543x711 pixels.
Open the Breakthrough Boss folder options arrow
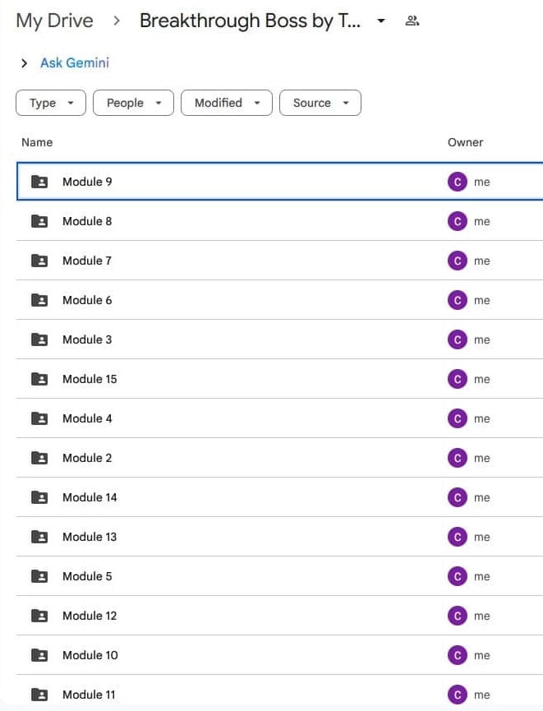pos(381,21)
